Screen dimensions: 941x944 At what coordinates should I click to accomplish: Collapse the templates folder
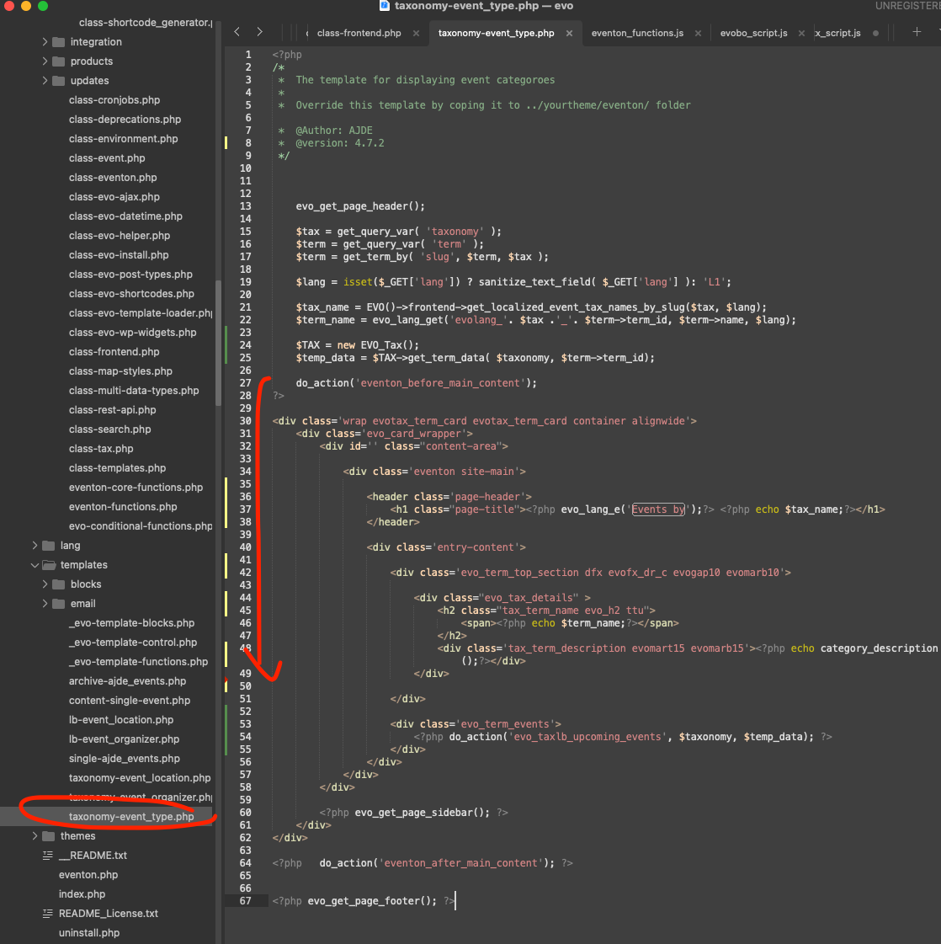click(x=35, y=565)
